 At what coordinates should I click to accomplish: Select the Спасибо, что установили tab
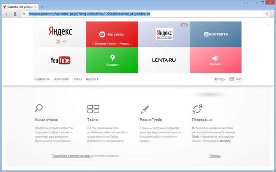point(20,7)
